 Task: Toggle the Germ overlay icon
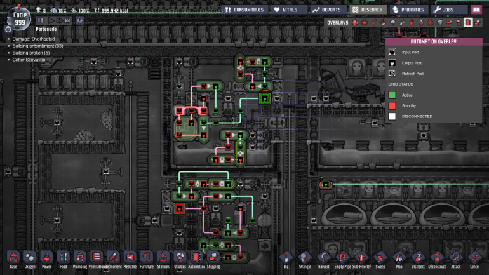(x=431, y=22)
